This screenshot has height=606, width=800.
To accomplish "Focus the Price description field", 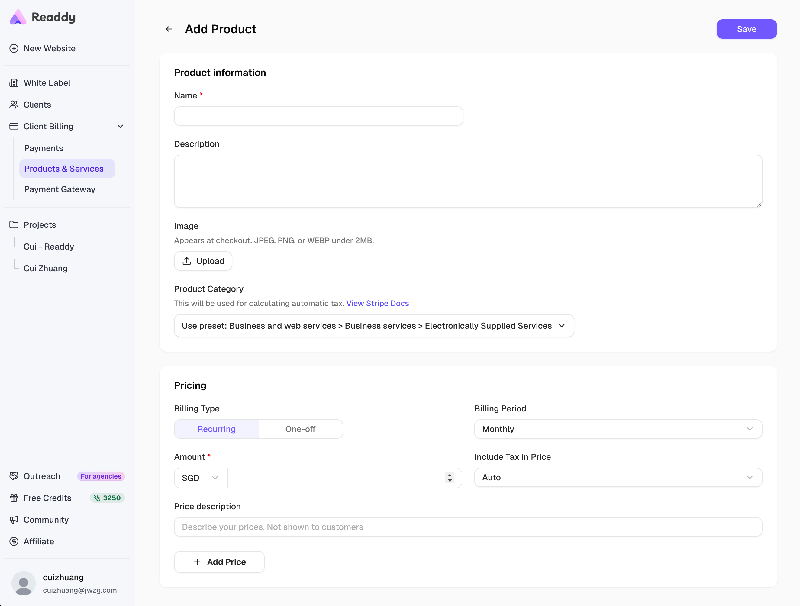I will pyautogui.click(x=468, y=527).
